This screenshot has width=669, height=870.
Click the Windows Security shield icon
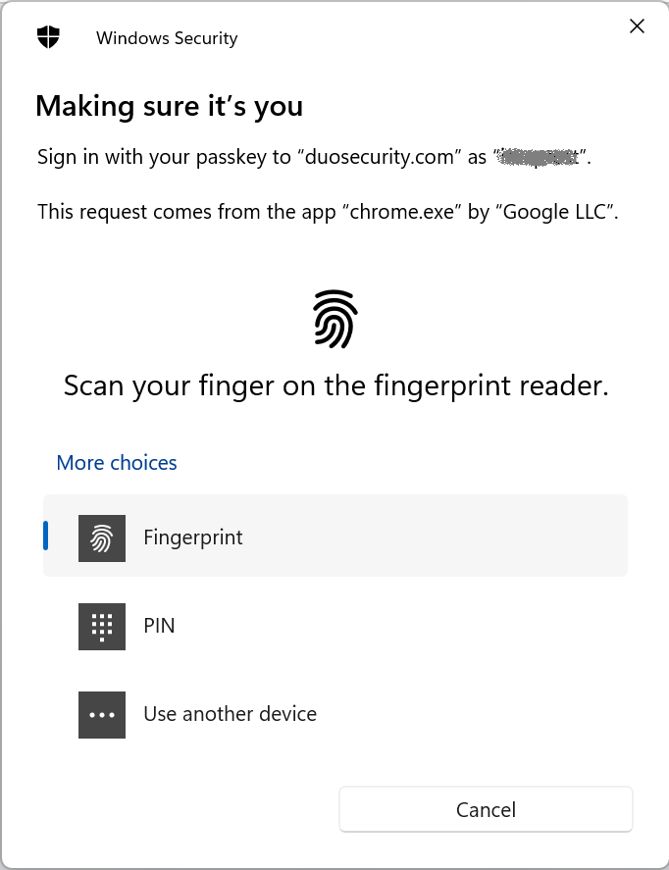48,37
